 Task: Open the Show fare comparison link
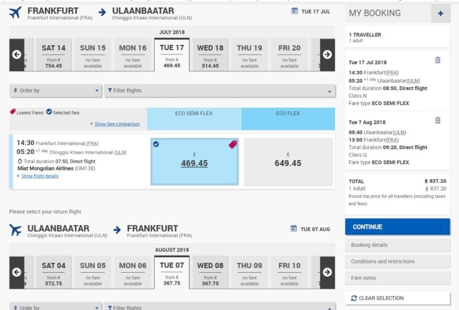point(117,124)
